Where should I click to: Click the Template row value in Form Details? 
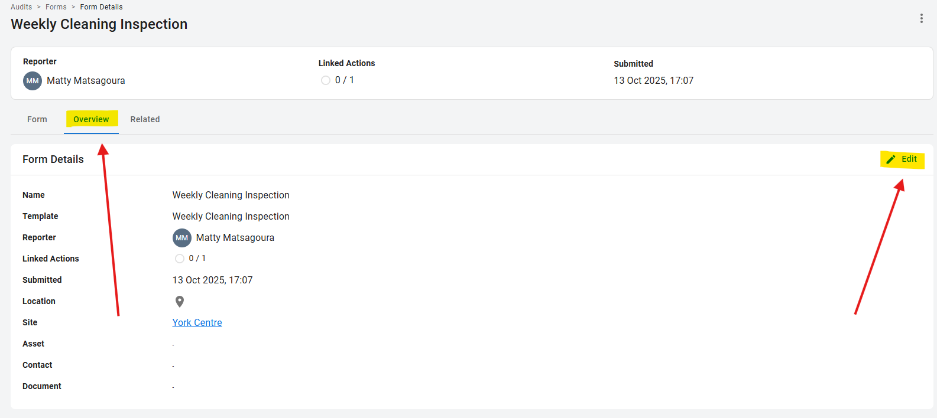click(x=231, y=217)
